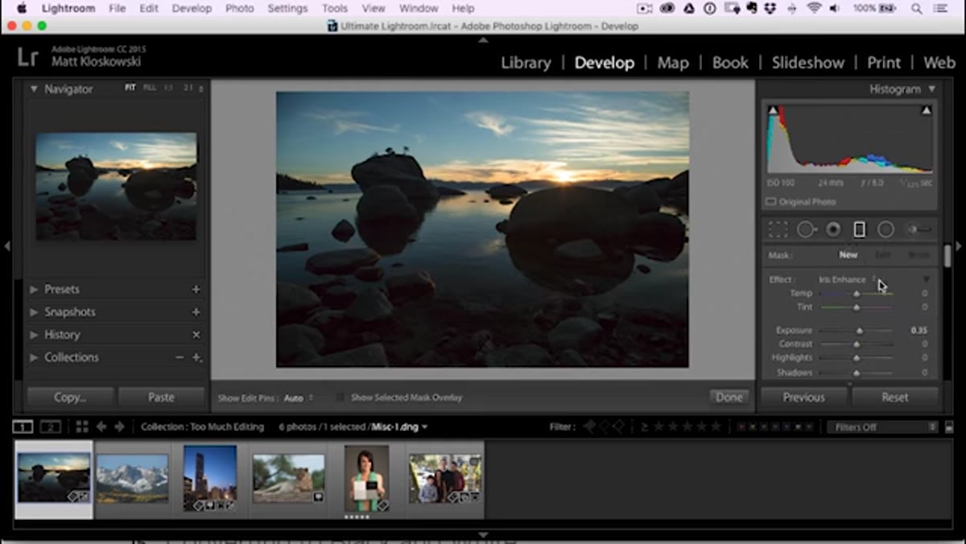966x544 pixels.
Task: Switch to the Library module
Action: pos(526,63)
